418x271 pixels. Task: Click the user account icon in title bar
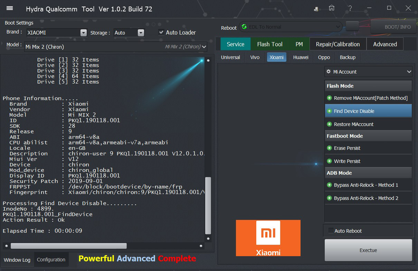[316, 9]
